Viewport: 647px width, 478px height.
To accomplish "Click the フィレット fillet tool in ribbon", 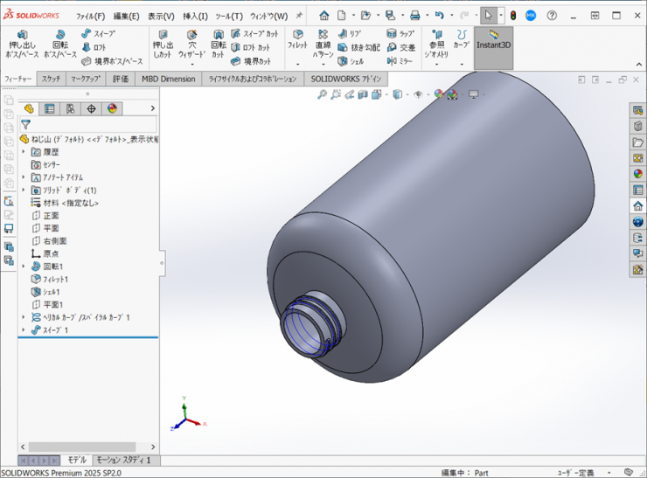I will click(297, 39).
